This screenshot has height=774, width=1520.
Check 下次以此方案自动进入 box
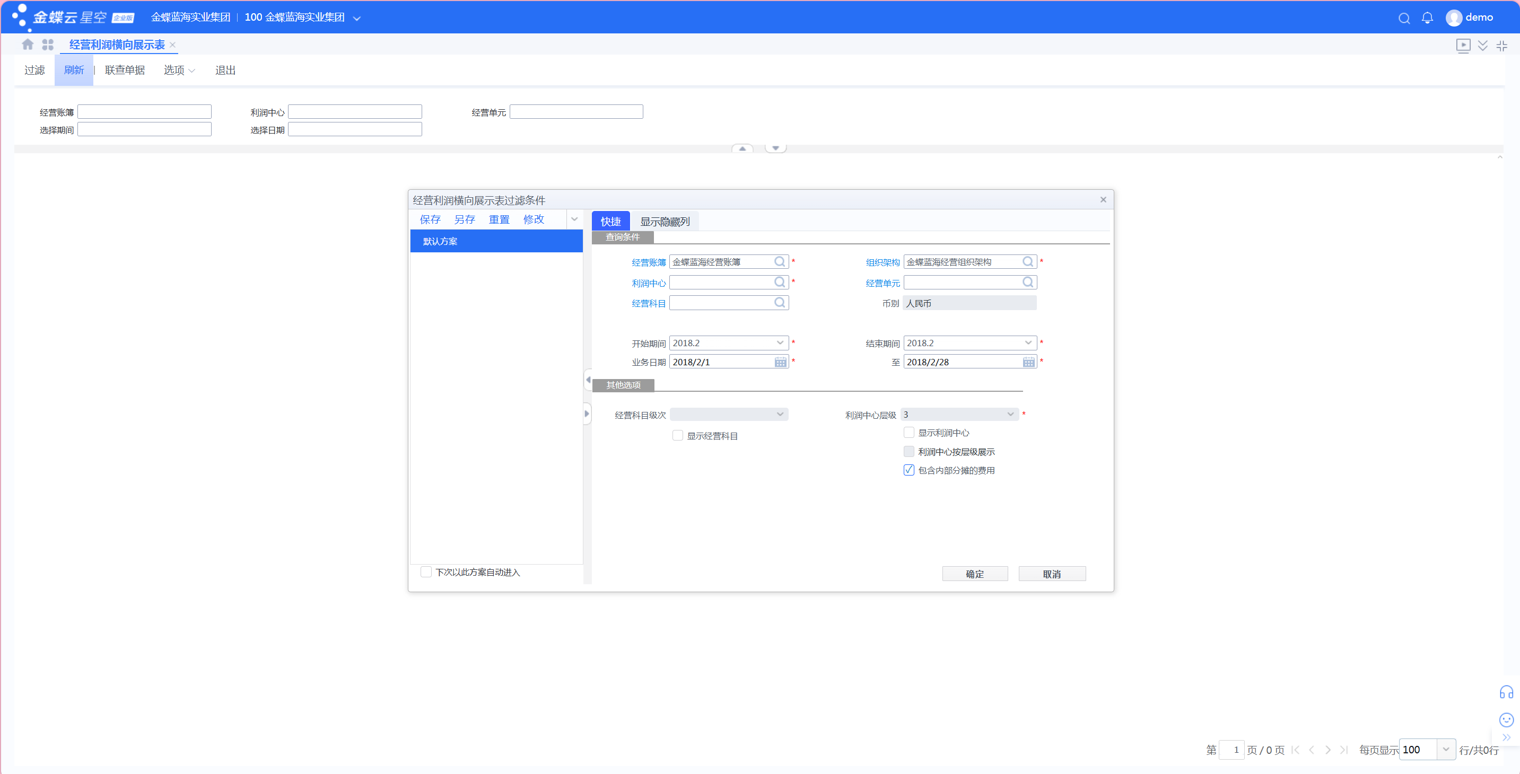426,571
